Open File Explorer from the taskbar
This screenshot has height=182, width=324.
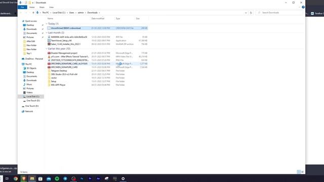(x=32, y=178)
